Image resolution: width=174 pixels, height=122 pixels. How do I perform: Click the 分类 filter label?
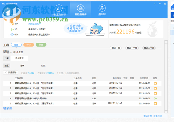pos(6,58)
